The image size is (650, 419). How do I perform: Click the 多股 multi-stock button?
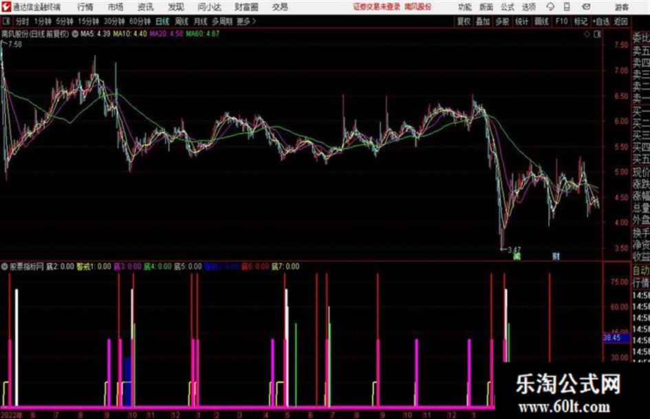pos(502,21)
